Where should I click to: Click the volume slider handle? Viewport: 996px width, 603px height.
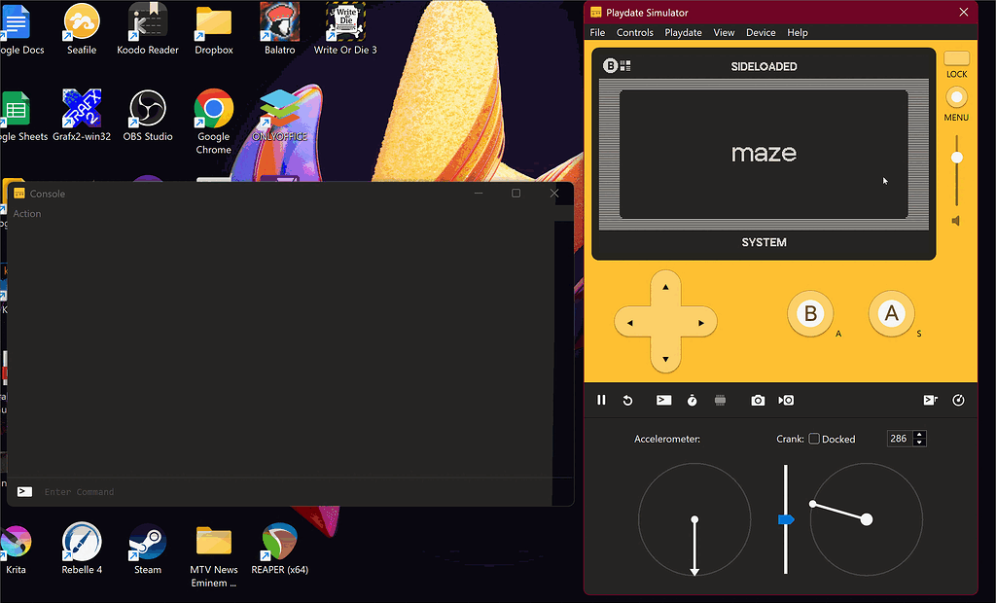tap(956, 158)
